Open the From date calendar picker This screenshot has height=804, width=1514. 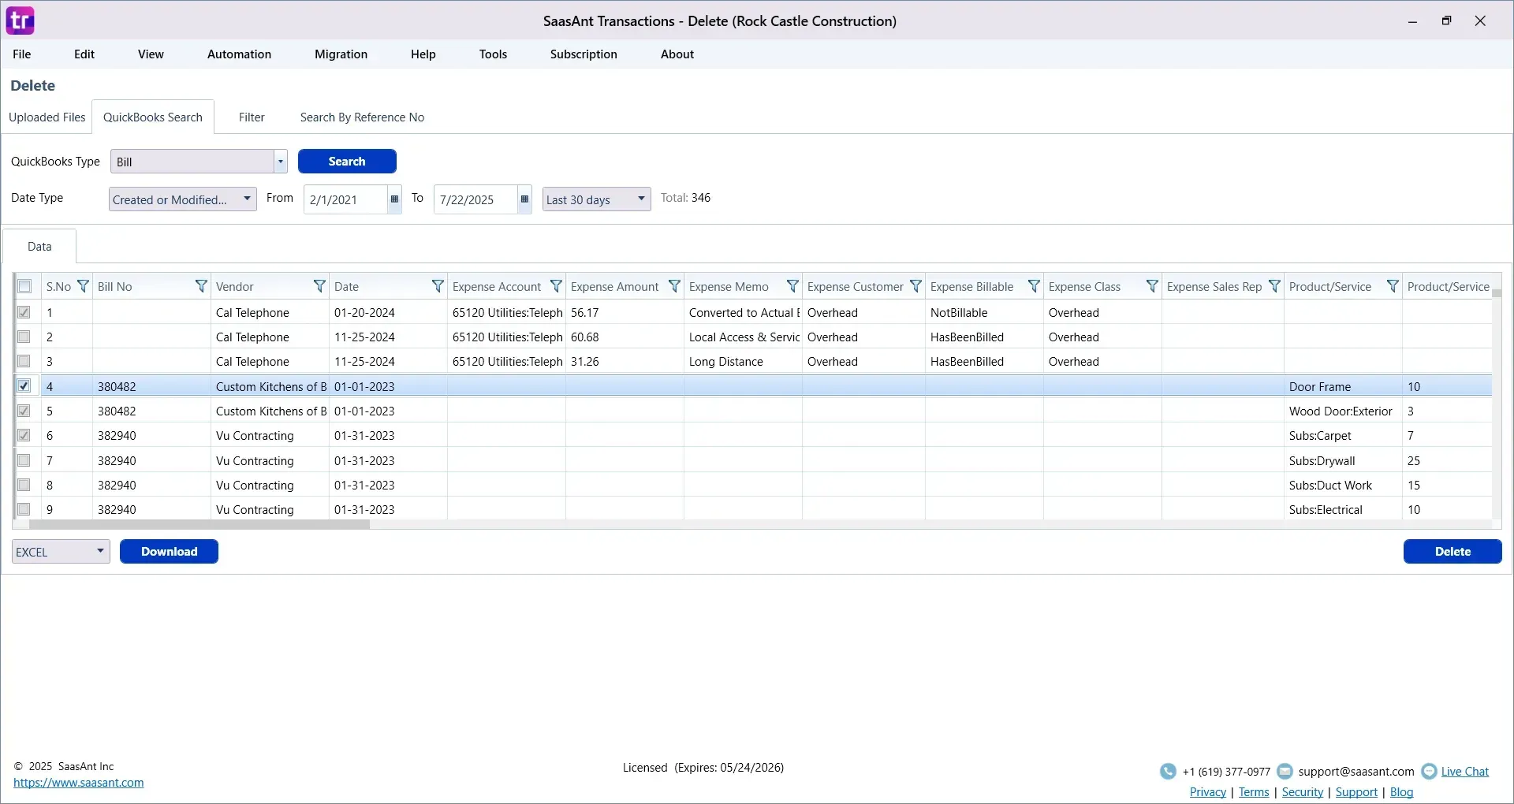tap(394, 199)
